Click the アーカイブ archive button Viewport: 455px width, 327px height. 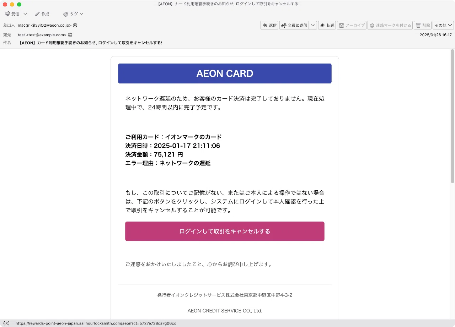pos(352,25)
